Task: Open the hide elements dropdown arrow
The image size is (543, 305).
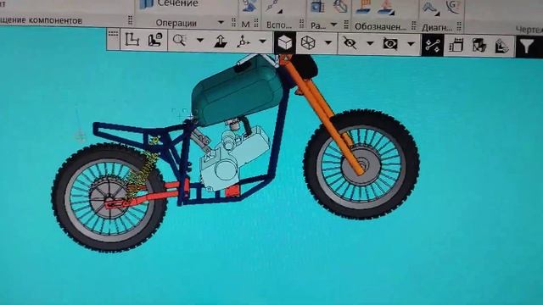Action: point(370,43)
